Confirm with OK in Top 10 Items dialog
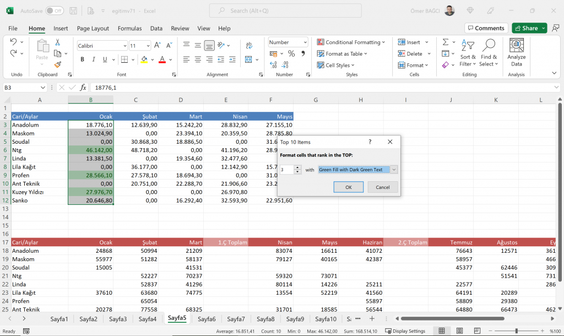This screenshot has height=336, width=564. point(349,187)
